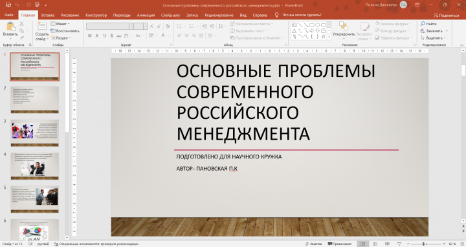Click the Cut scissors icon
466x247 pixels.
click(22, 24)
